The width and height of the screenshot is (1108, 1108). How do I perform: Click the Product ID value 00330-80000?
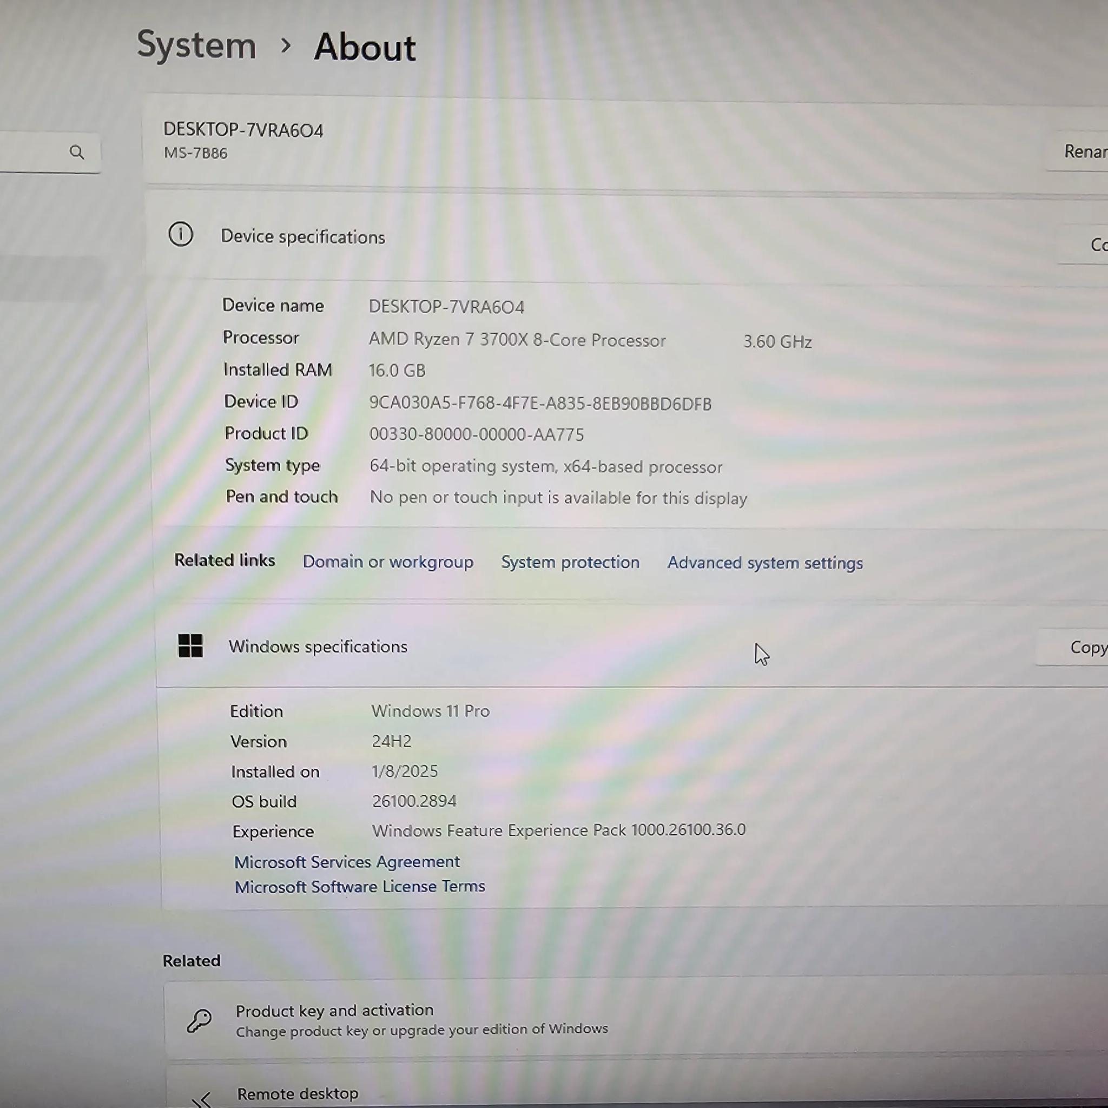[477, 434]
